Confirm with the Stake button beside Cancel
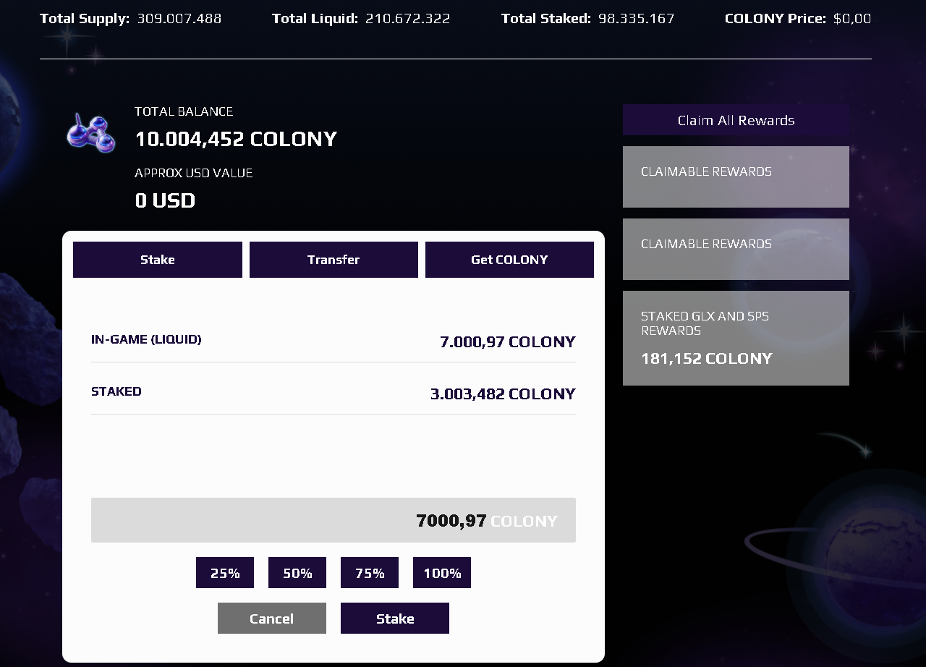Image resolution: width=926 pixels, height=667 pixels. pos(395,619)
